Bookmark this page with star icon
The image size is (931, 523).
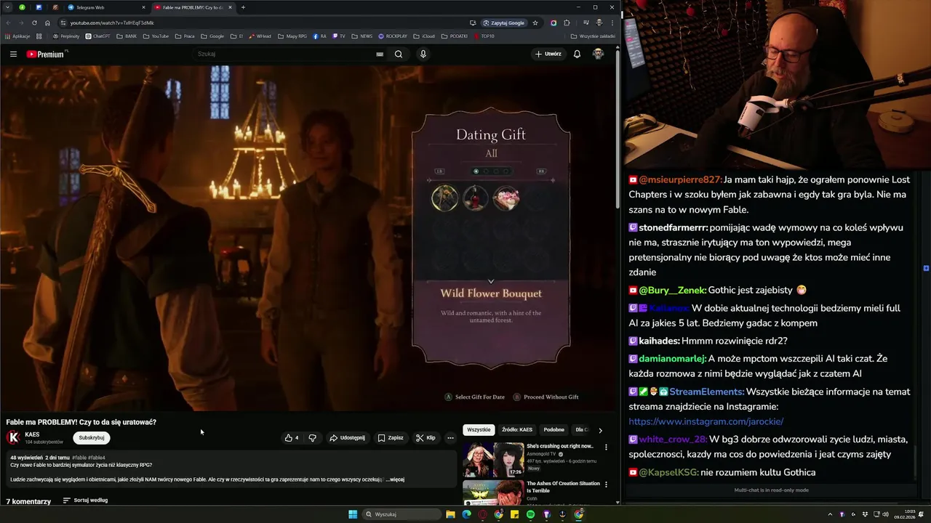point(535,23)
